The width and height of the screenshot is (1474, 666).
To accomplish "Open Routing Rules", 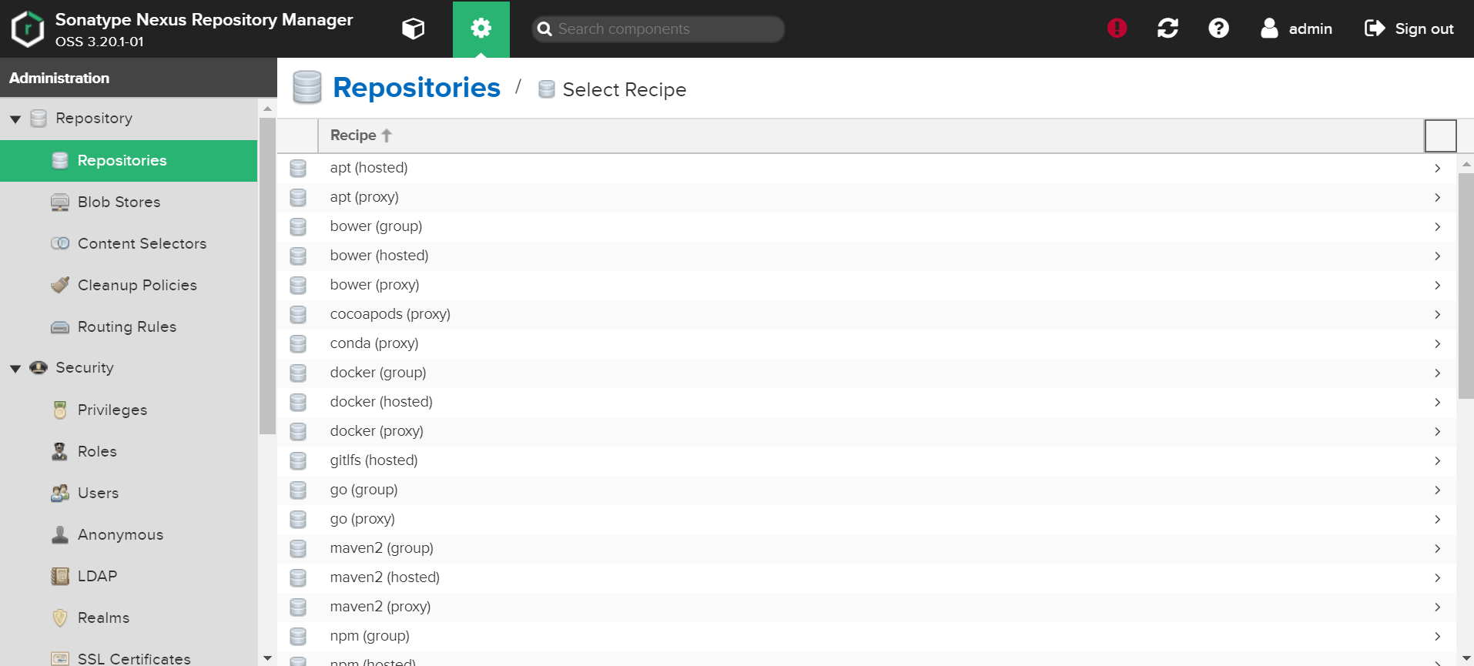I will tap(129, 327).
